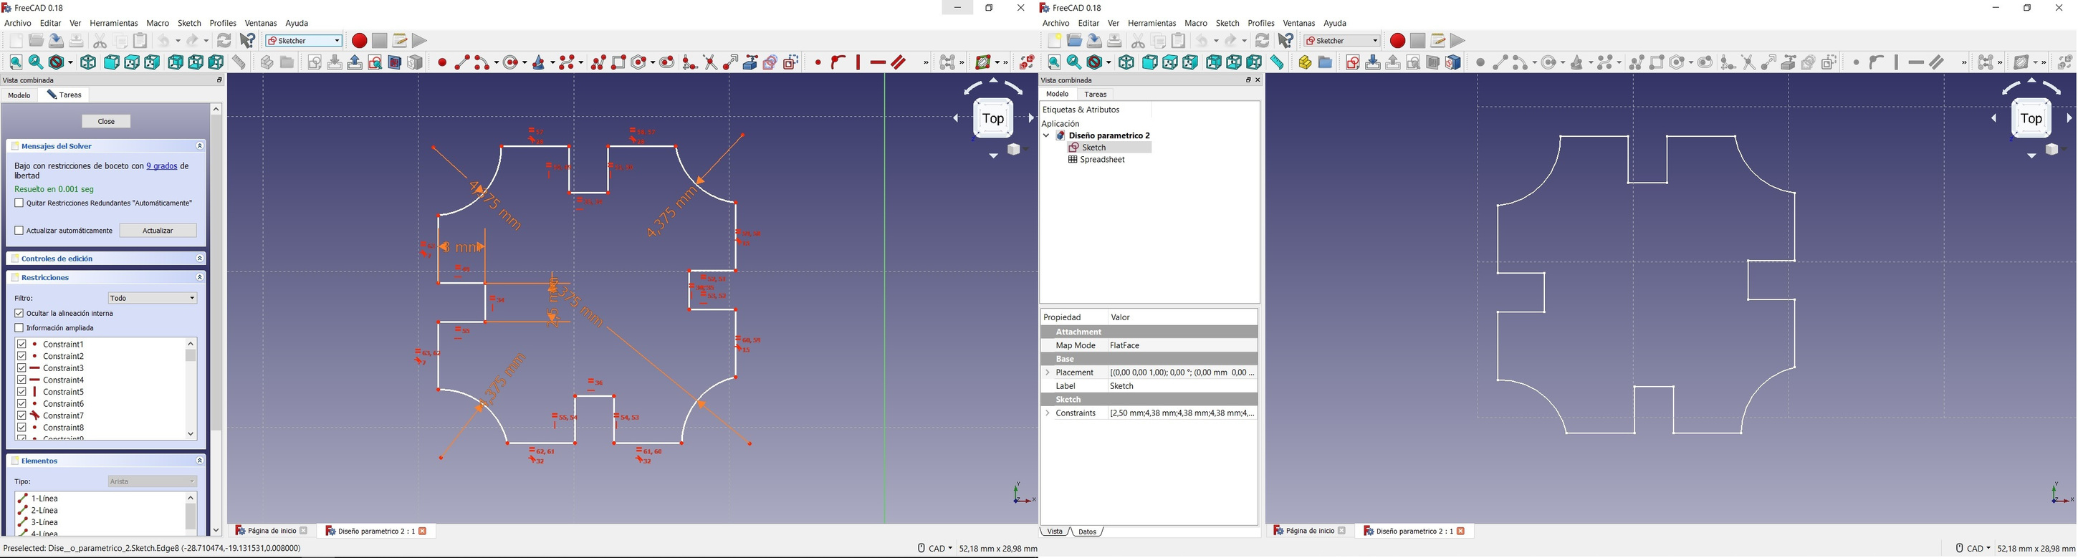Collapse Elementos section
Image resolution: width=2078 pixels, height=558 pixels.
tap(200, 461)
